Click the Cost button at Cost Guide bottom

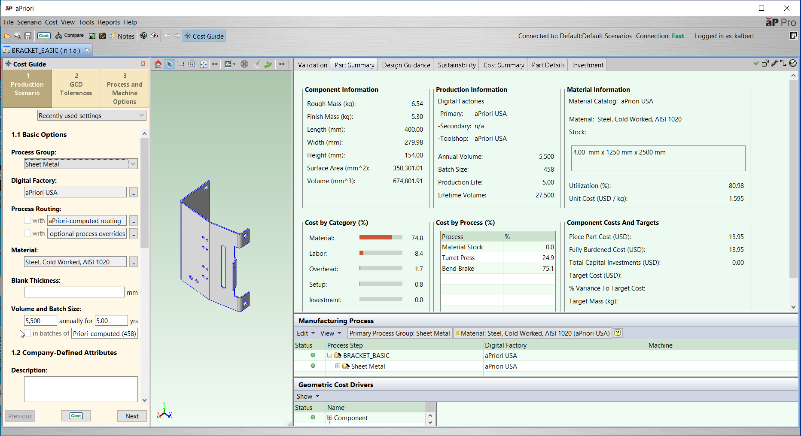[76, 416]
